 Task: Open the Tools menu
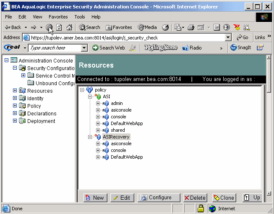[x=79, y=17]
